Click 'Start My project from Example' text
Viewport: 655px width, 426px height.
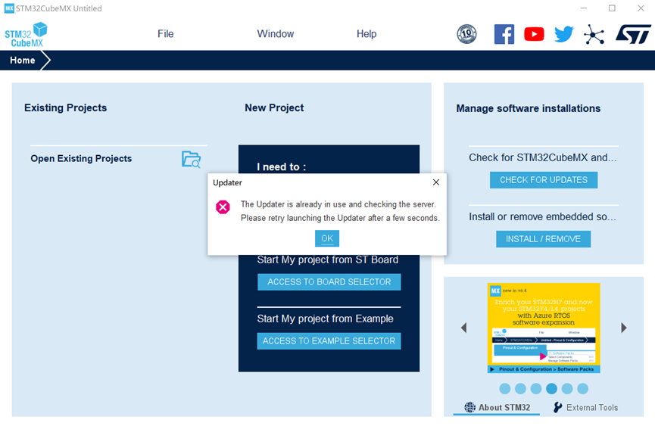point(325,319)
